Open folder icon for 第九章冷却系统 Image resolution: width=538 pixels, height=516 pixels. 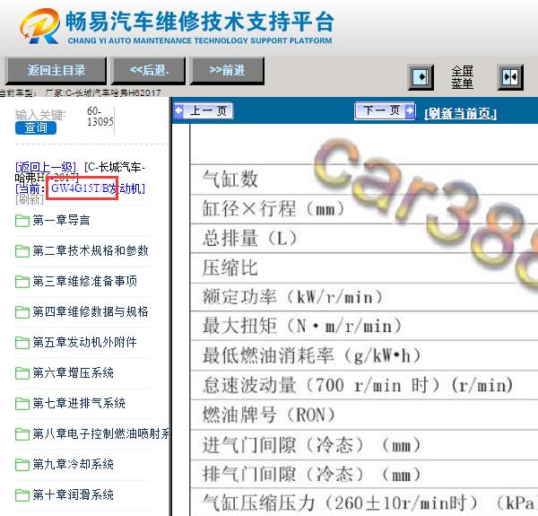pyautogui.click(x=22, y=465)
